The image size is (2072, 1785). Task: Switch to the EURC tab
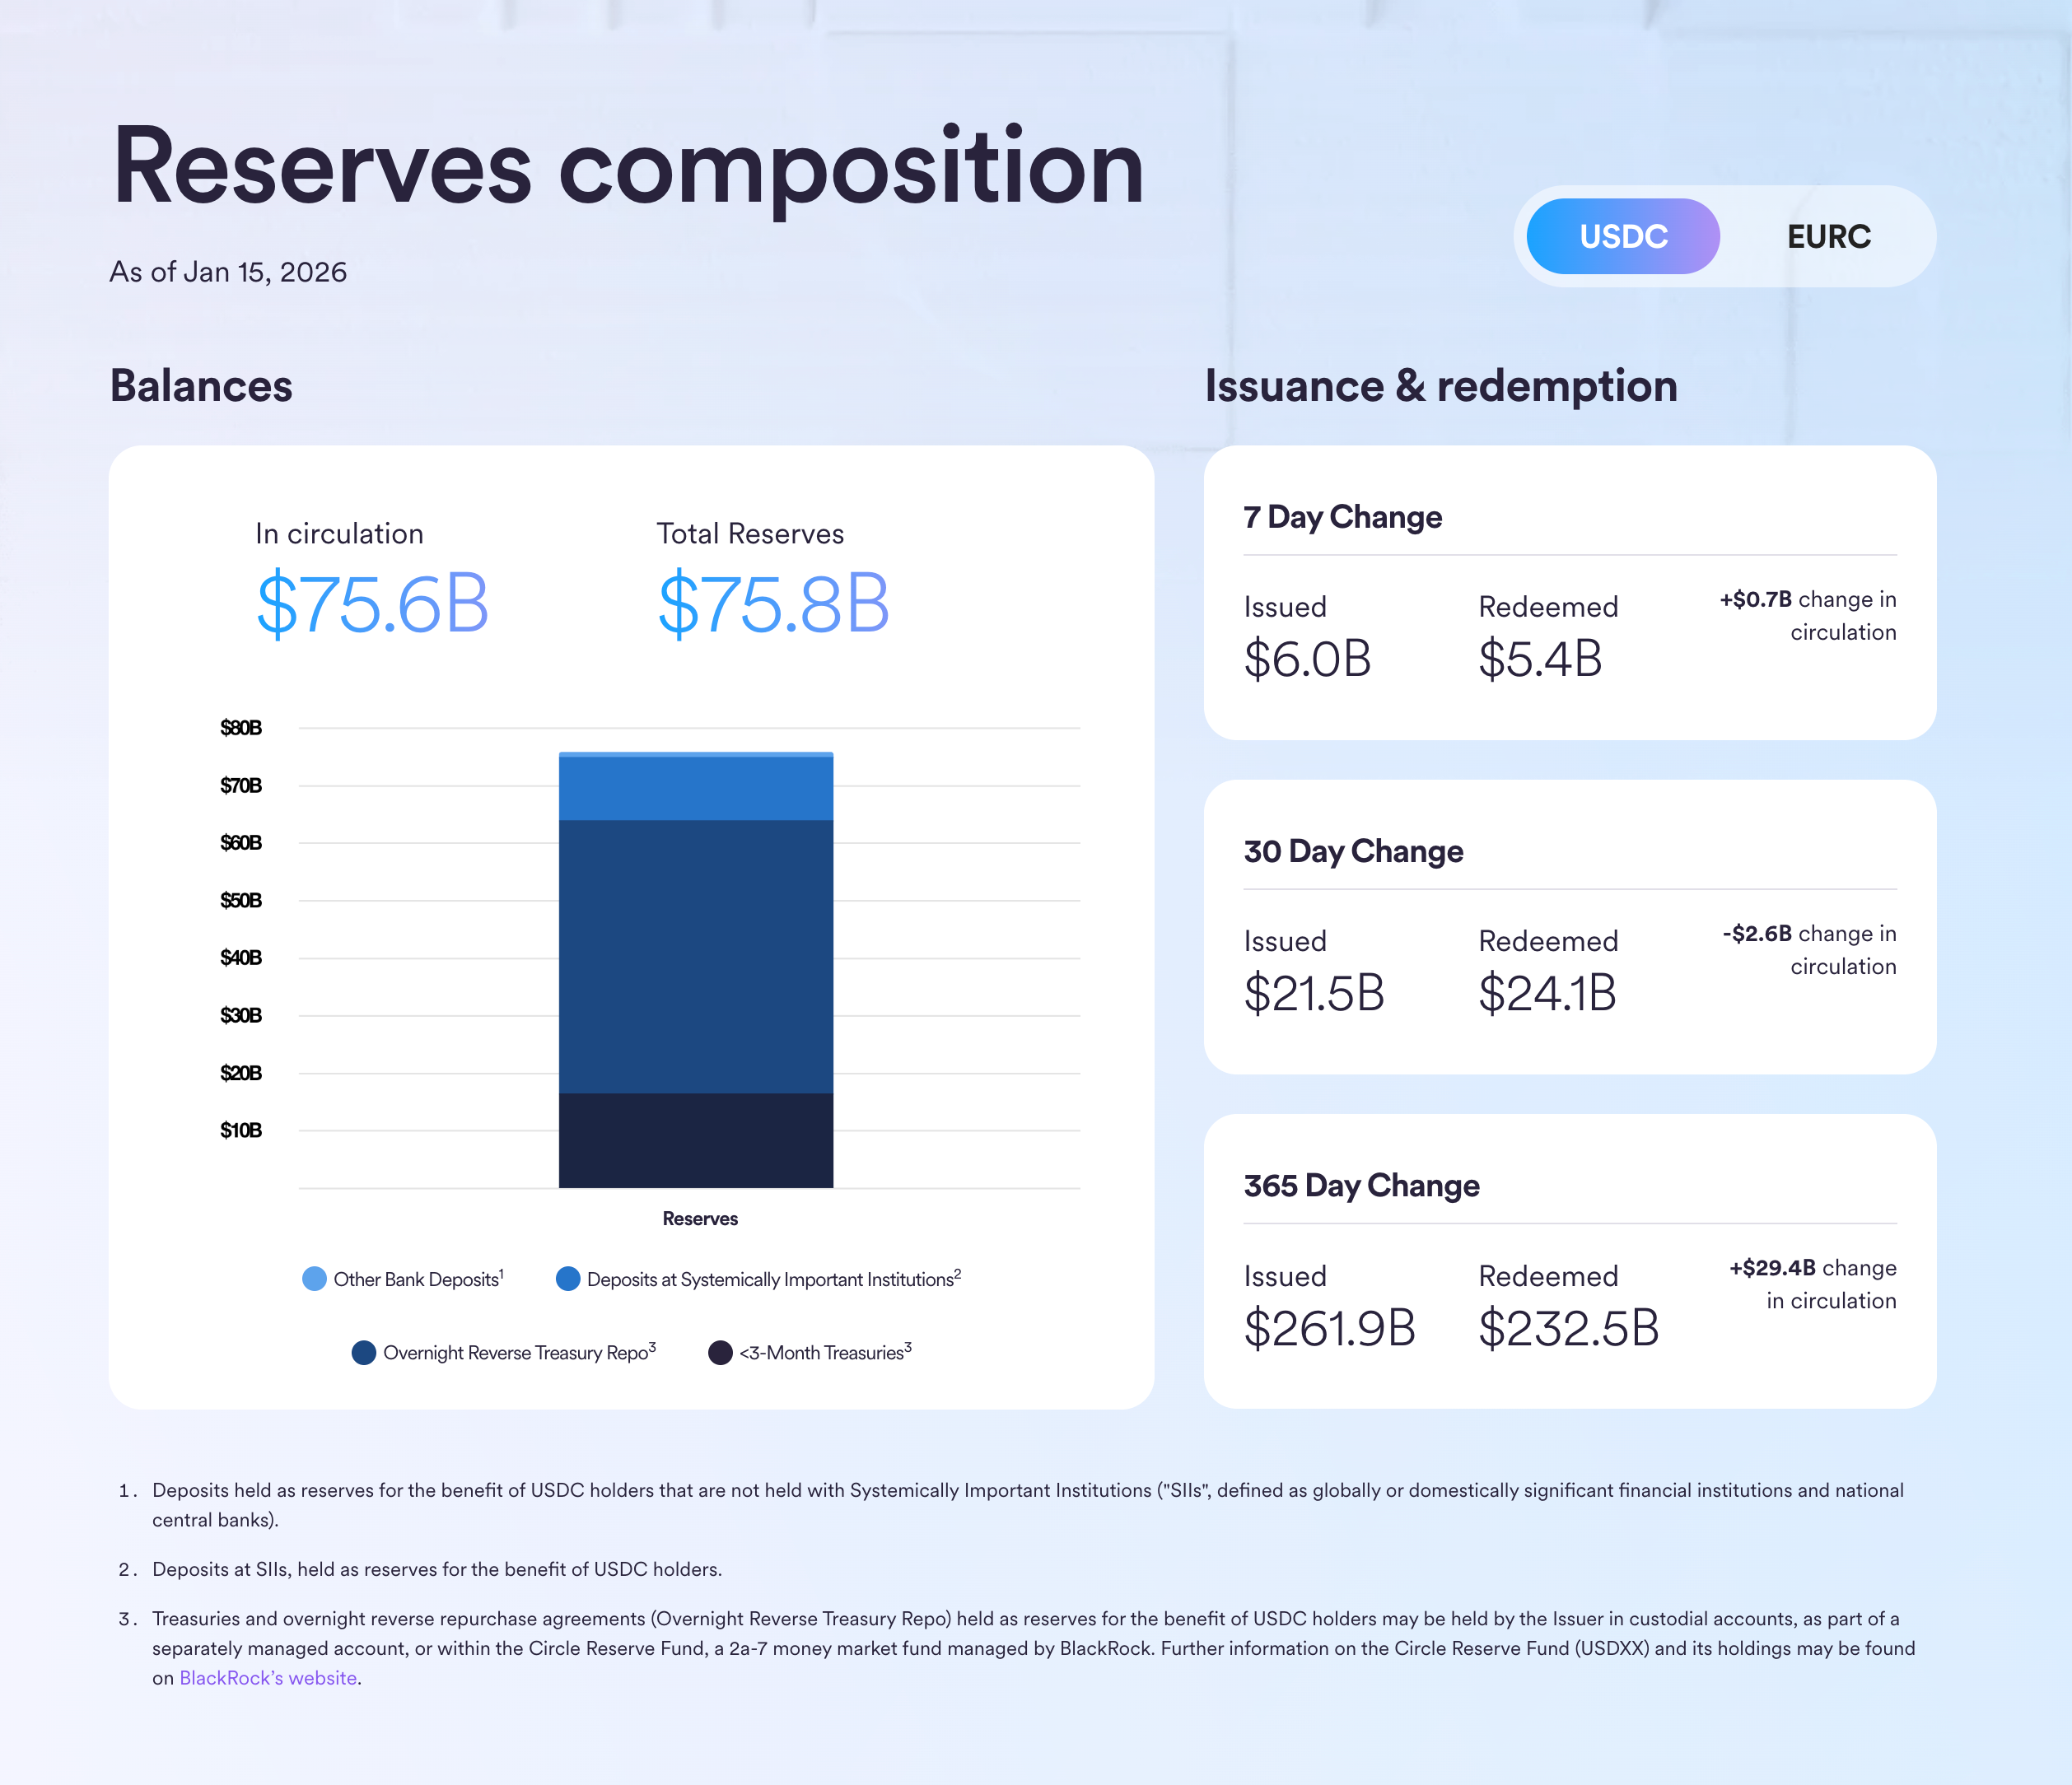coord(1829,236)
